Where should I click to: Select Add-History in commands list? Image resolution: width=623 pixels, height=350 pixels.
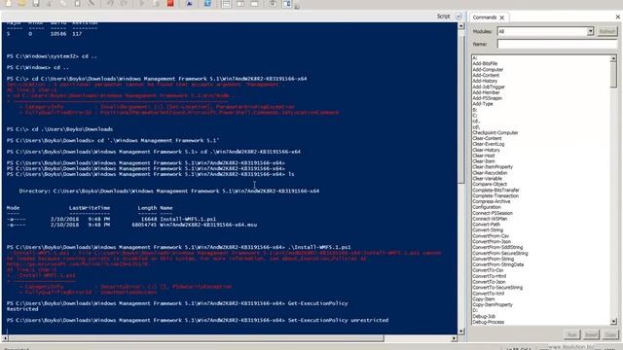(485, 81)
